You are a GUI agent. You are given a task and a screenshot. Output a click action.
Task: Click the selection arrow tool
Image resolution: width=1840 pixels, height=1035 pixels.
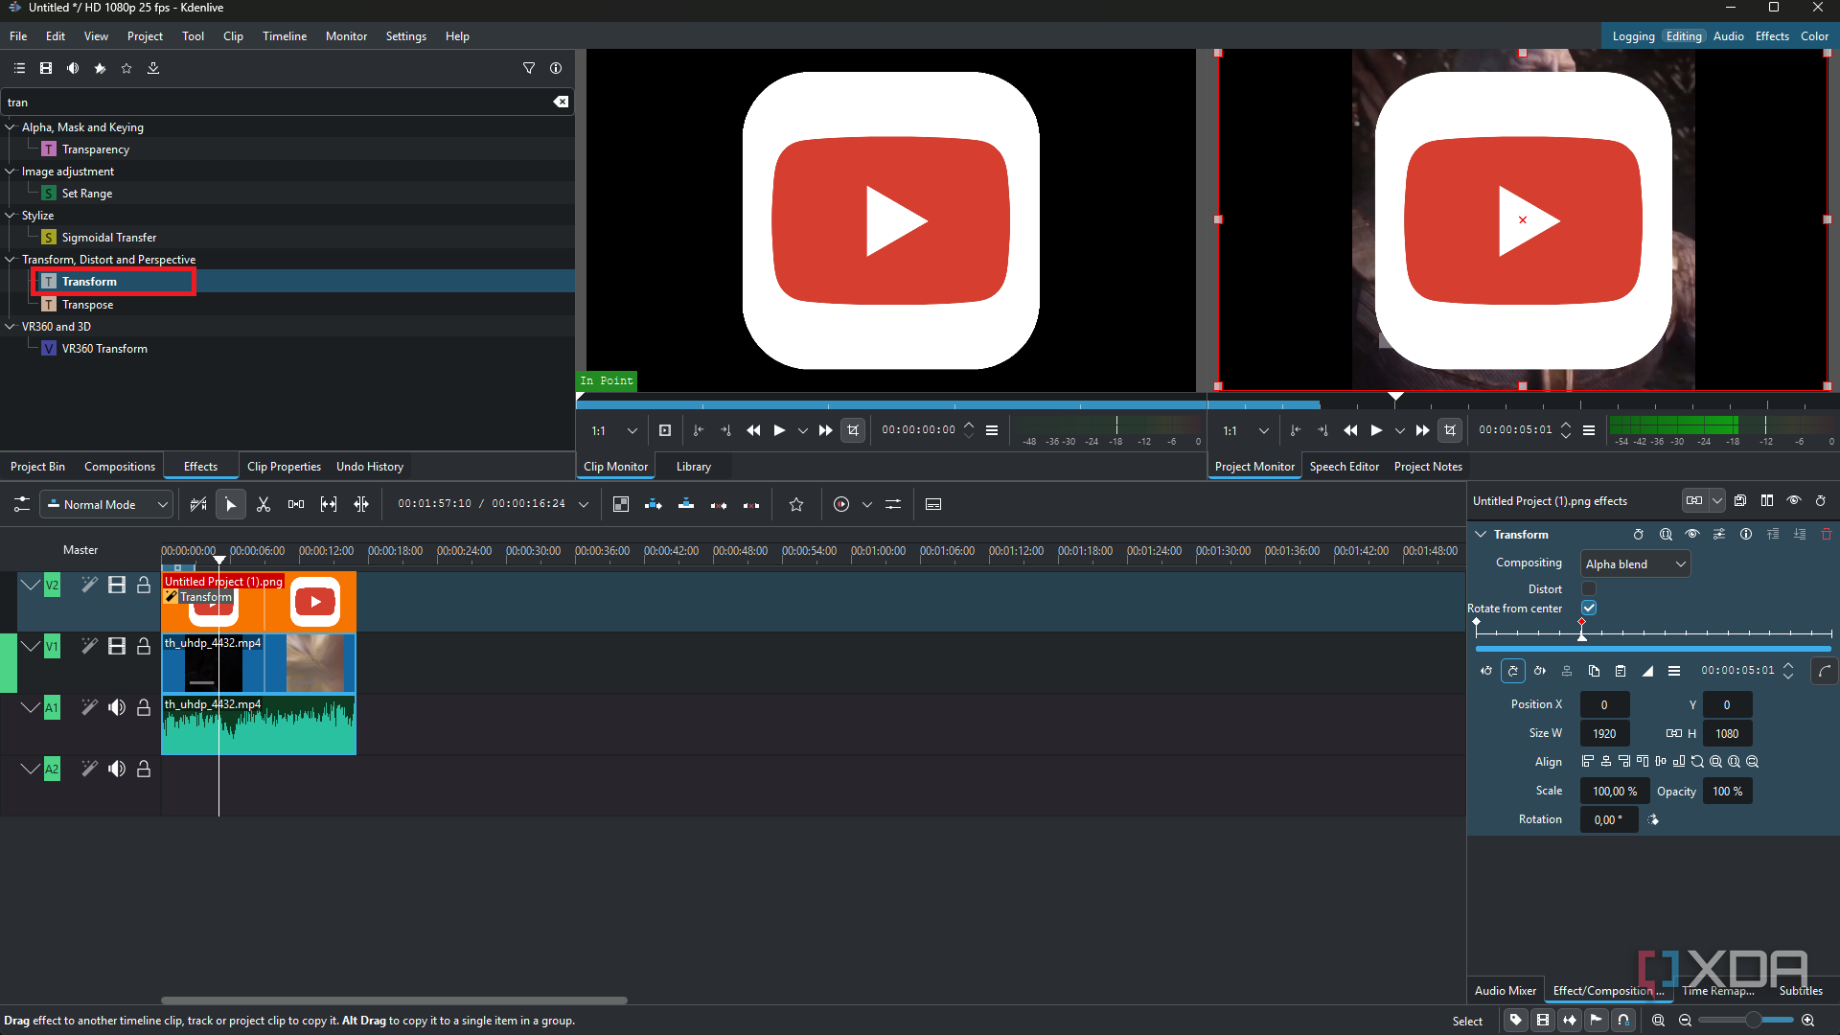pos(231,505)
